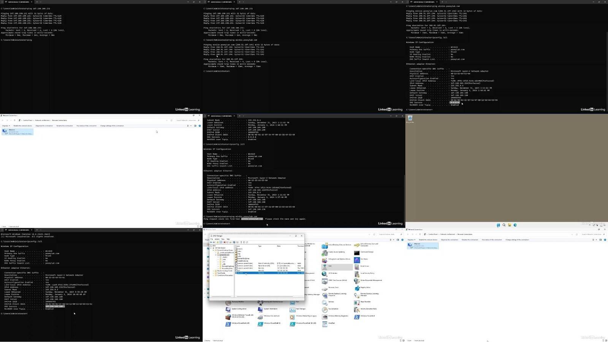Image resolution: width=608 pixels, height=342 pixels.
Task: Open address history dropdown in left Network Connections
Action: coord(166,120)
